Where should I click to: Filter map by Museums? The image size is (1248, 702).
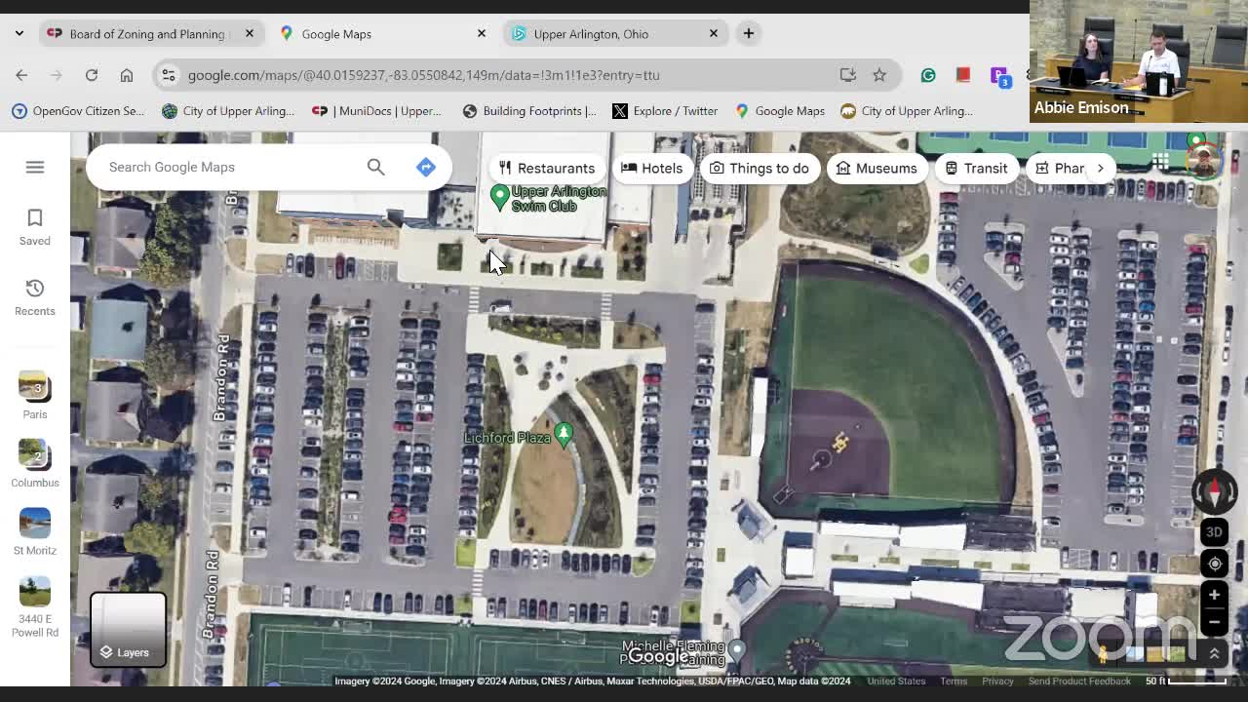(877, 168)
